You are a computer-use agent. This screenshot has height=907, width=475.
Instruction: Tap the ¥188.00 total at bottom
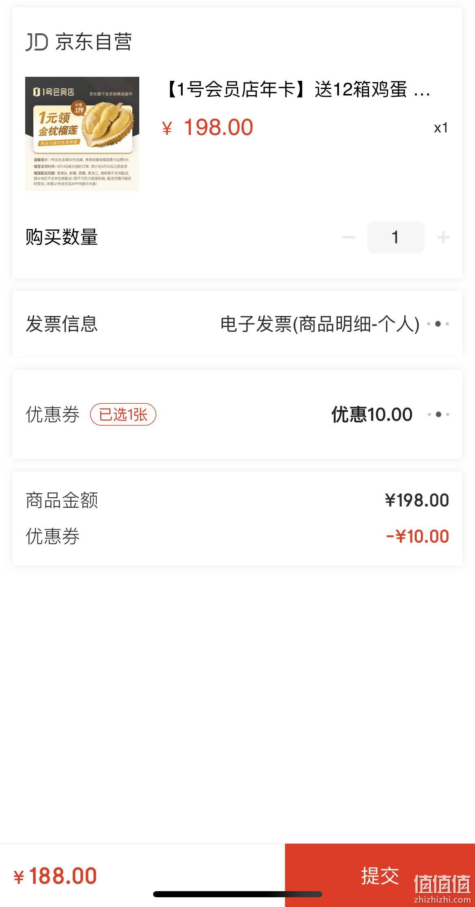coord(55,876)
